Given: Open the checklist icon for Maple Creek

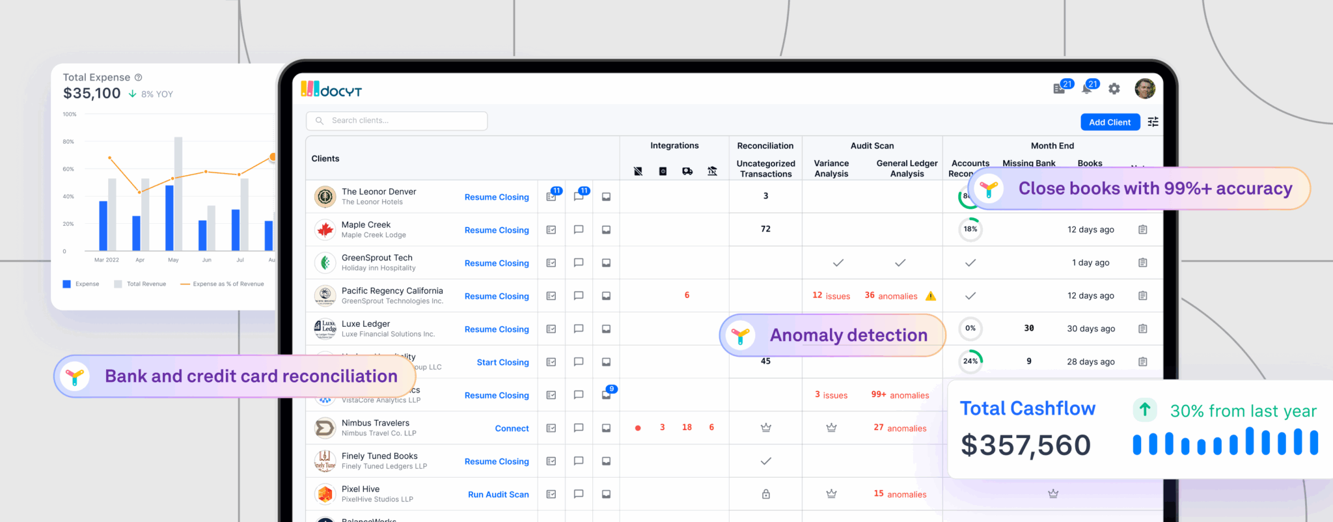Looking at the screenshot, I should [x=551, y=230].
